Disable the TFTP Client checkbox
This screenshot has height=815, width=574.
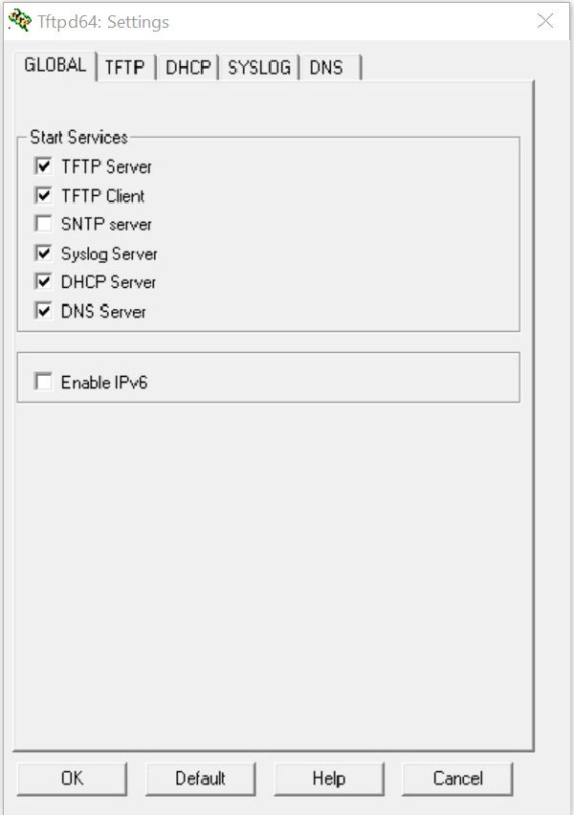click(x=43, y=195)
